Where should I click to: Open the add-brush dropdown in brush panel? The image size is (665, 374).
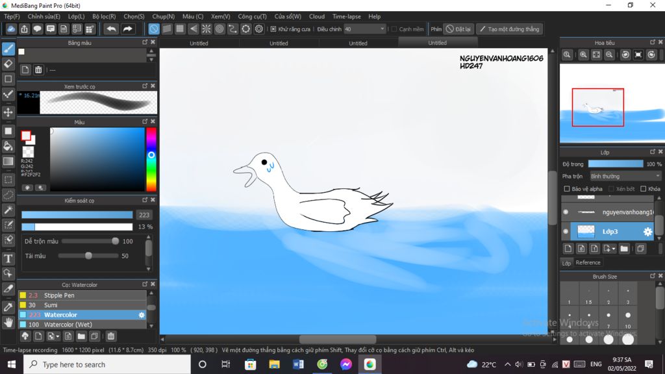point(58,337)
